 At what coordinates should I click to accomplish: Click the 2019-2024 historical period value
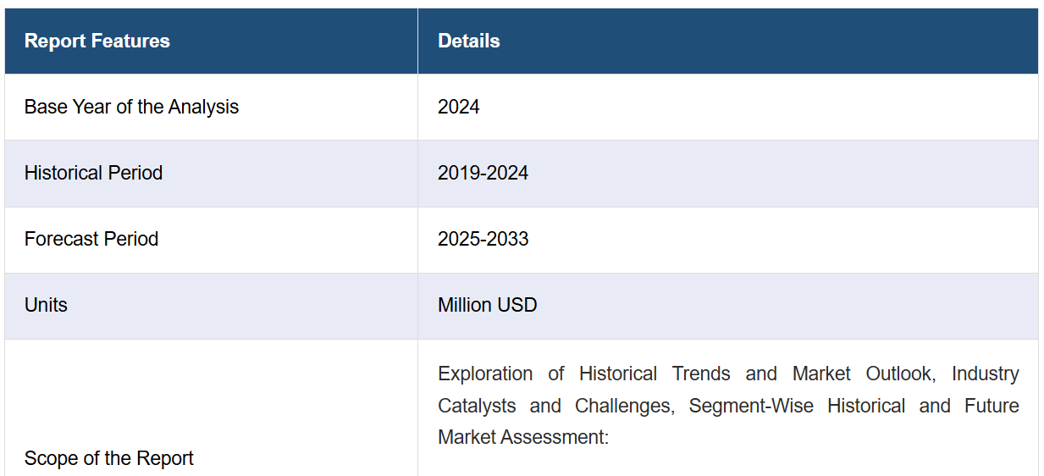click(x=483, y=173)
